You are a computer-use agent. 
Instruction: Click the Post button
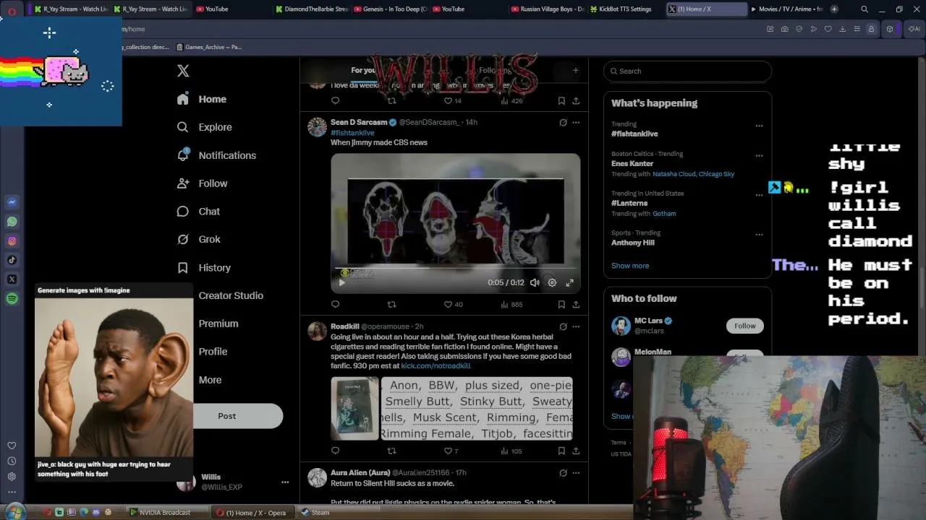[227, 416]
